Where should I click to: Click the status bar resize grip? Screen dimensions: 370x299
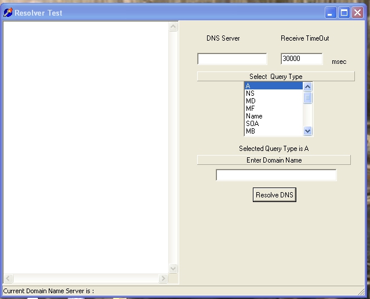point(361,291)
